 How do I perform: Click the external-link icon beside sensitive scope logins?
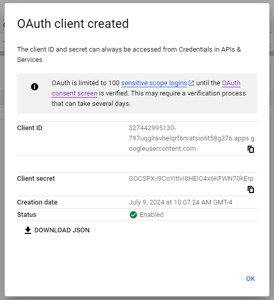click(191, 83)
